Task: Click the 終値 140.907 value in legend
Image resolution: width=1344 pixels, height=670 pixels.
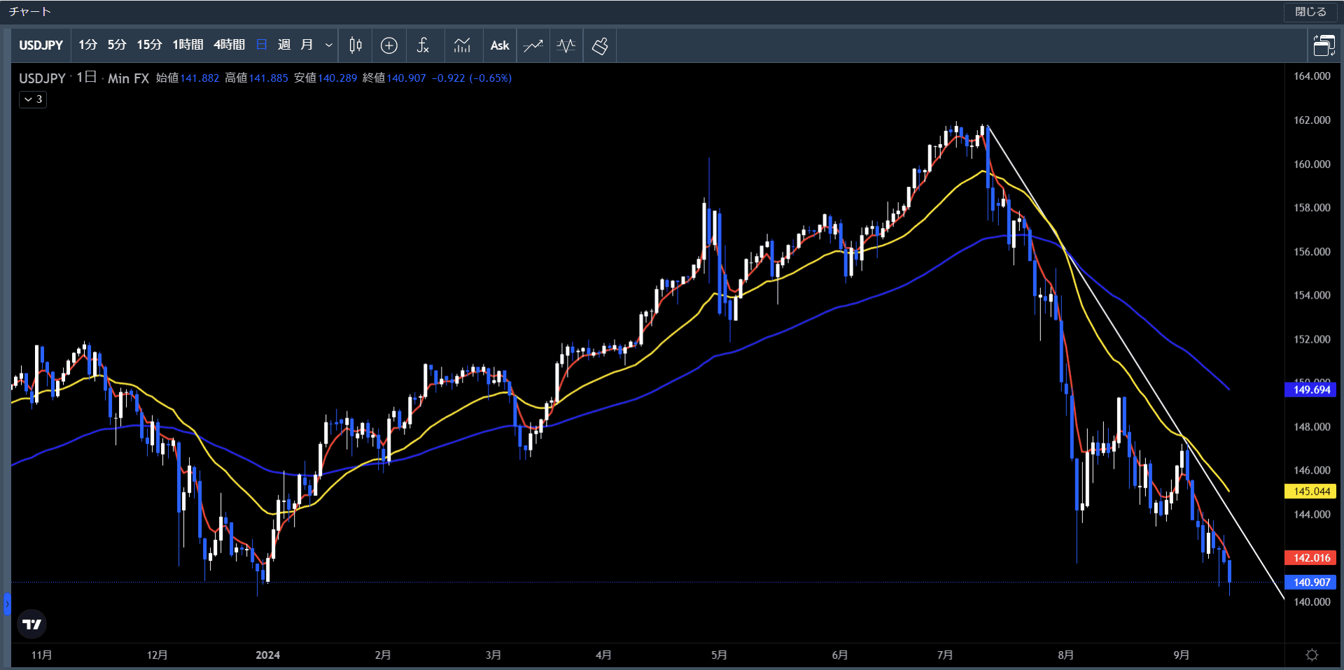Action: [x=407, y=78]
